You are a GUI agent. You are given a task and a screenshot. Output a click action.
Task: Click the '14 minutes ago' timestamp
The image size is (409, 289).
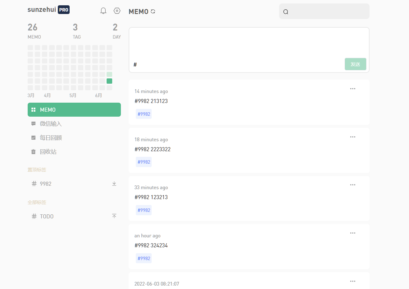pos(151,91)
